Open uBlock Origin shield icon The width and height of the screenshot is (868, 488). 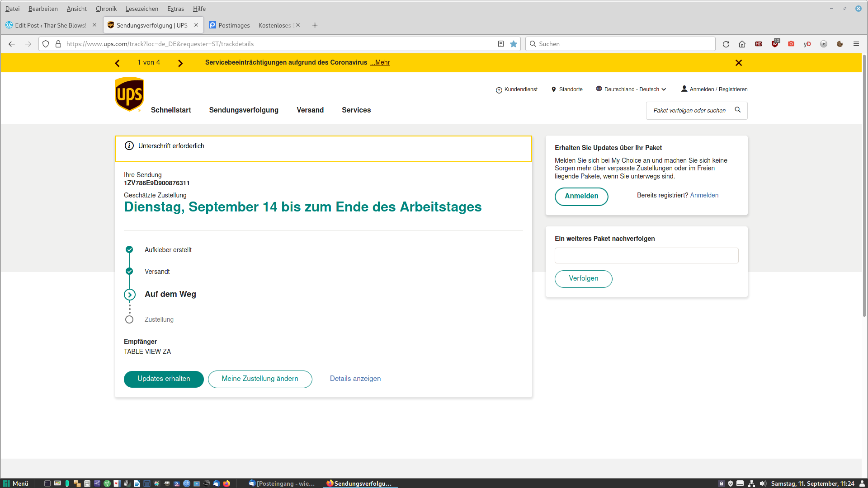point(775,44)
